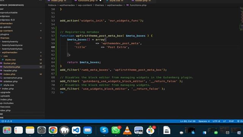Open WhatsApp from the Dock

tap(115, 130)
